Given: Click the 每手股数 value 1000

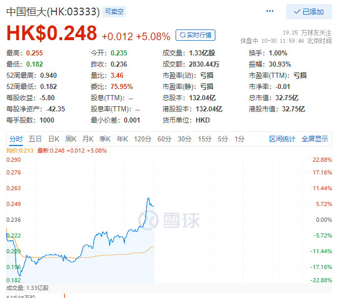Looking at the screenshot, I should (x=47, y=120).
